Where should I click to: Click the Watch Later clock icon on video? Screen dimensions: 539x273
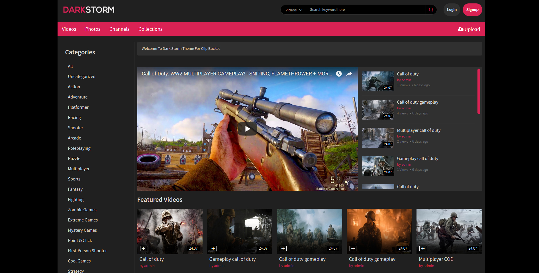click(339, 74)
